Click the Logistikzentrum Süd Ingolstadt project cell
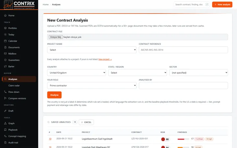Image resolution: width=237 pixels, height=148 pixels. click(97, 139)
